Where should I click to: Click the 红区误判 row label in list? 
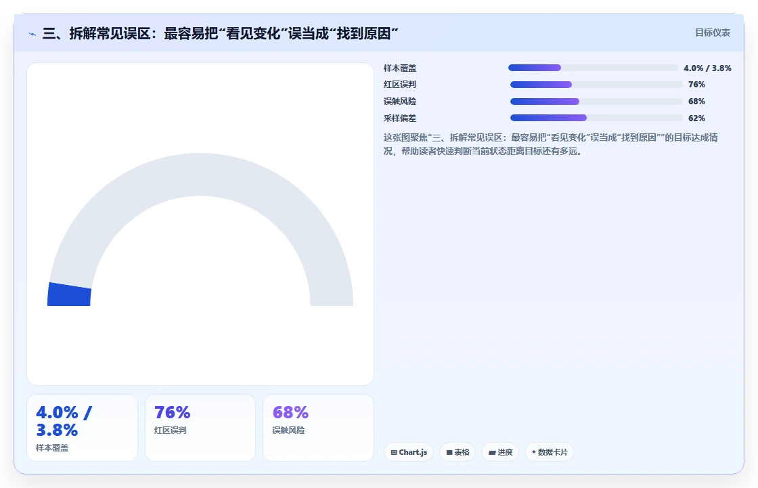[x=400, y=85]
